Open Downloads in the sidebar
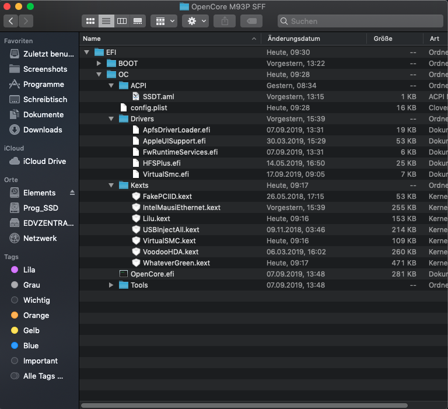The height and width of the screenshot is (409, 448). click(x=42, y=130)
